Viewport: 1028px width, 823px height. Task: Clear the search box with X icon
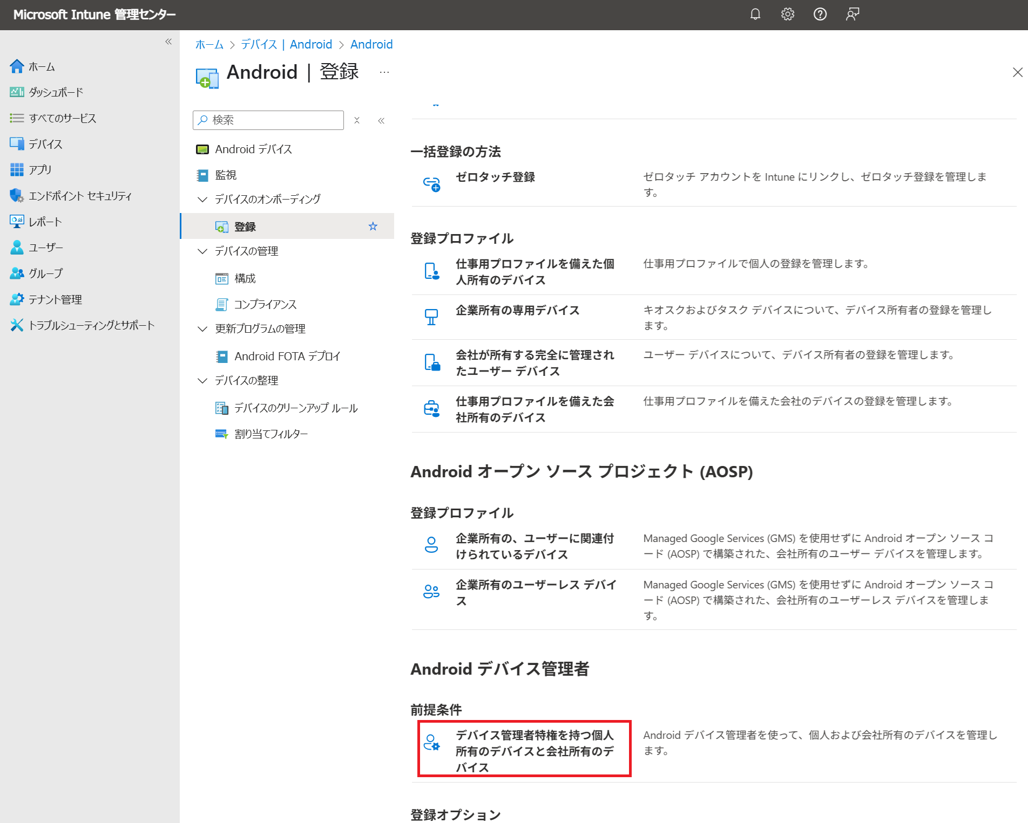[357, 120]
